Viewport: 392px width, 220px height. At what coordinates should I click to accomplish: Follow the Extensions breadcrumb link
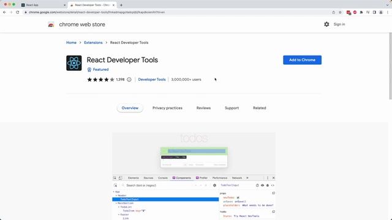[x=93, y=43]
